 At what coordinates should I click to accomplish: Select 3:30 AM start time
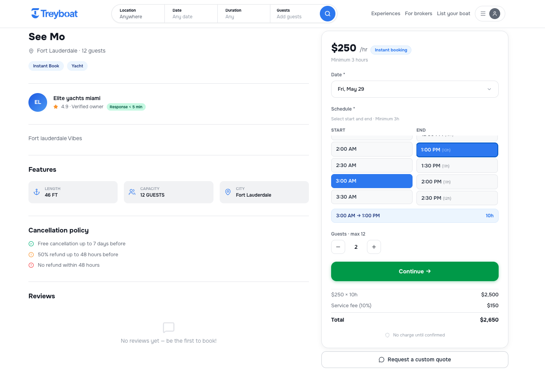click(x=372, y=197)
